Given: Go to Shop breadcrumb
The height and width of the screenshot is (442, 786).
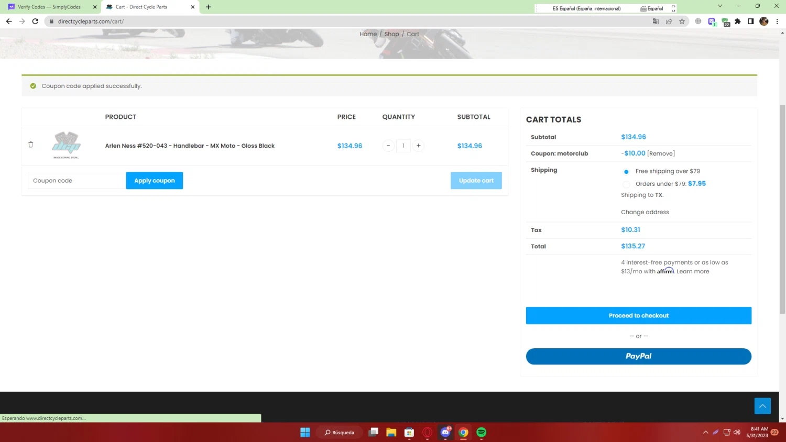Looking at the screenshot, I should tap(391, 34).
